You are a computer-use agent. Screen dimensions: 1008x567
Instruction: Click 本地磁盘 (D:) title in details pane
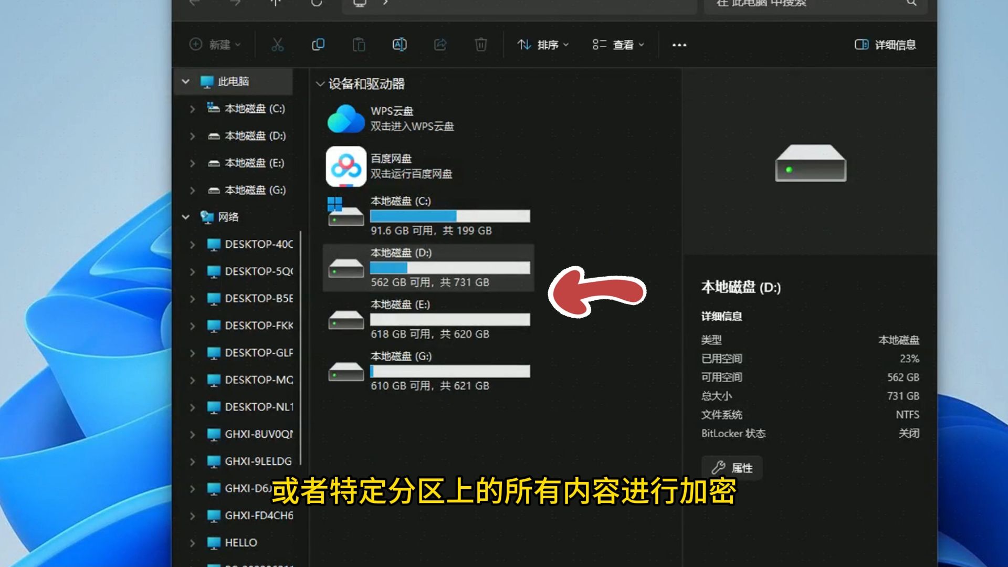click(741, 287)
